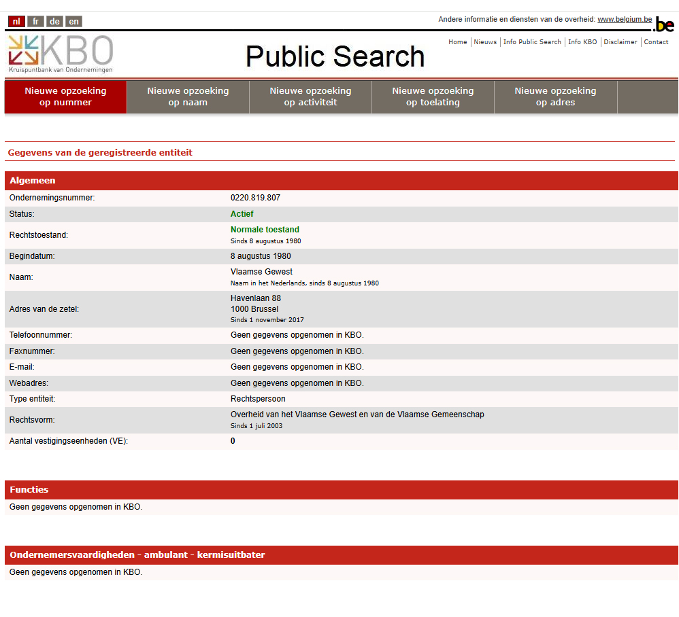
Task: Click the Public Search page title
Action: tap(335, 56)
